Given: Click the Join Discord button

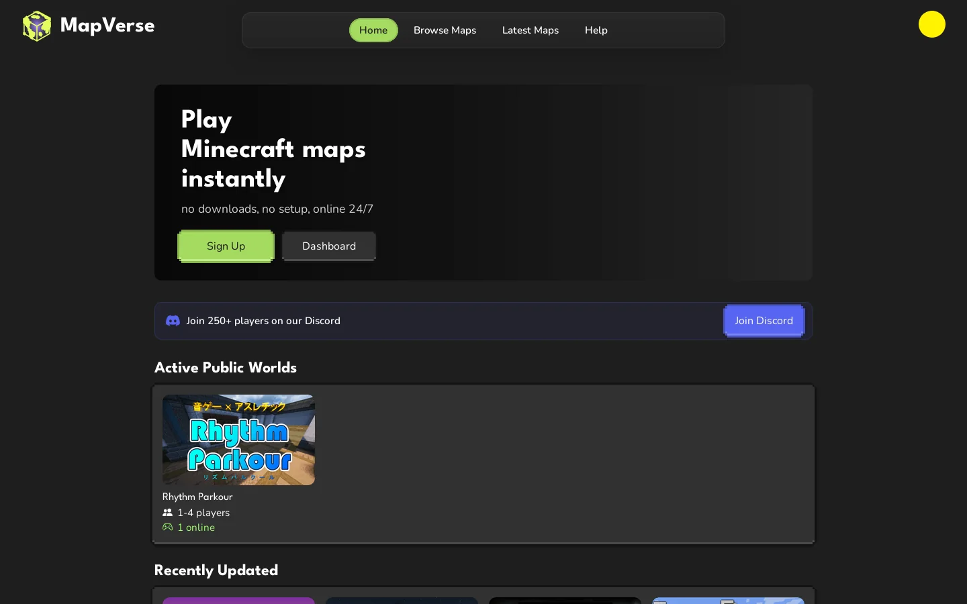Looking at the screenshot, I should pos(764,321).
